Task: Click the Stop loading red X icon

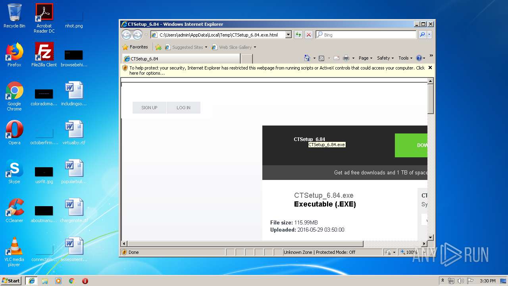Action: 309,35
